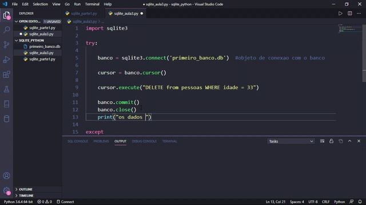Screen dimensions: 366x205
Task: Open the Search view icon
Action: point(6,30)
